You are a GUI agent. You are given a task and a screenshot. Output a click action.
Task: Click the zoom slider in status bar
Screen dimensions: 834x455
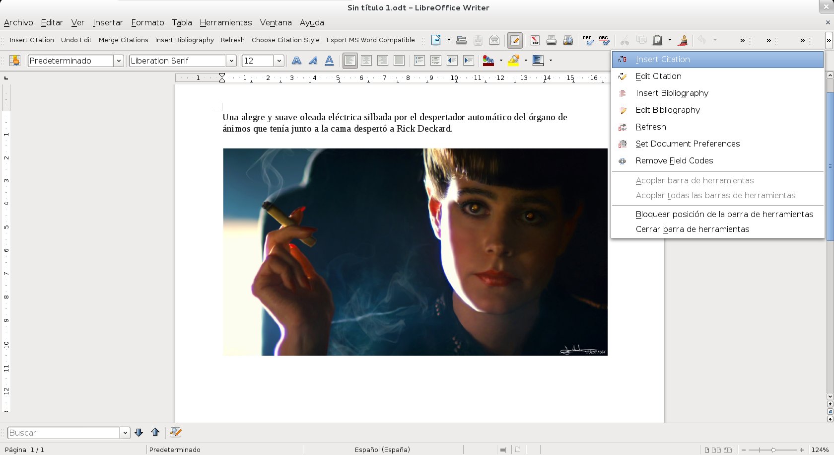click(x=773, y=450)
